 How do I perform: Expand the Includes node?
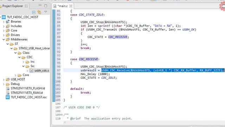coord(4,26)
